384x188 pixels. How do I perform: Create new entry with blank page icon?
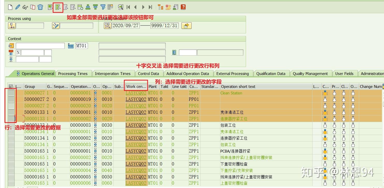click(10, 7)
